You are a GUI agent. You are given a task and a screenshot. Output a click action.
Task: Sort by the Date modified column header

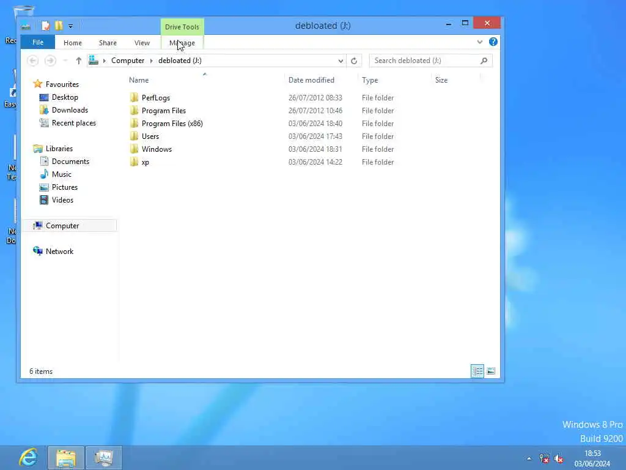[311, 80]
